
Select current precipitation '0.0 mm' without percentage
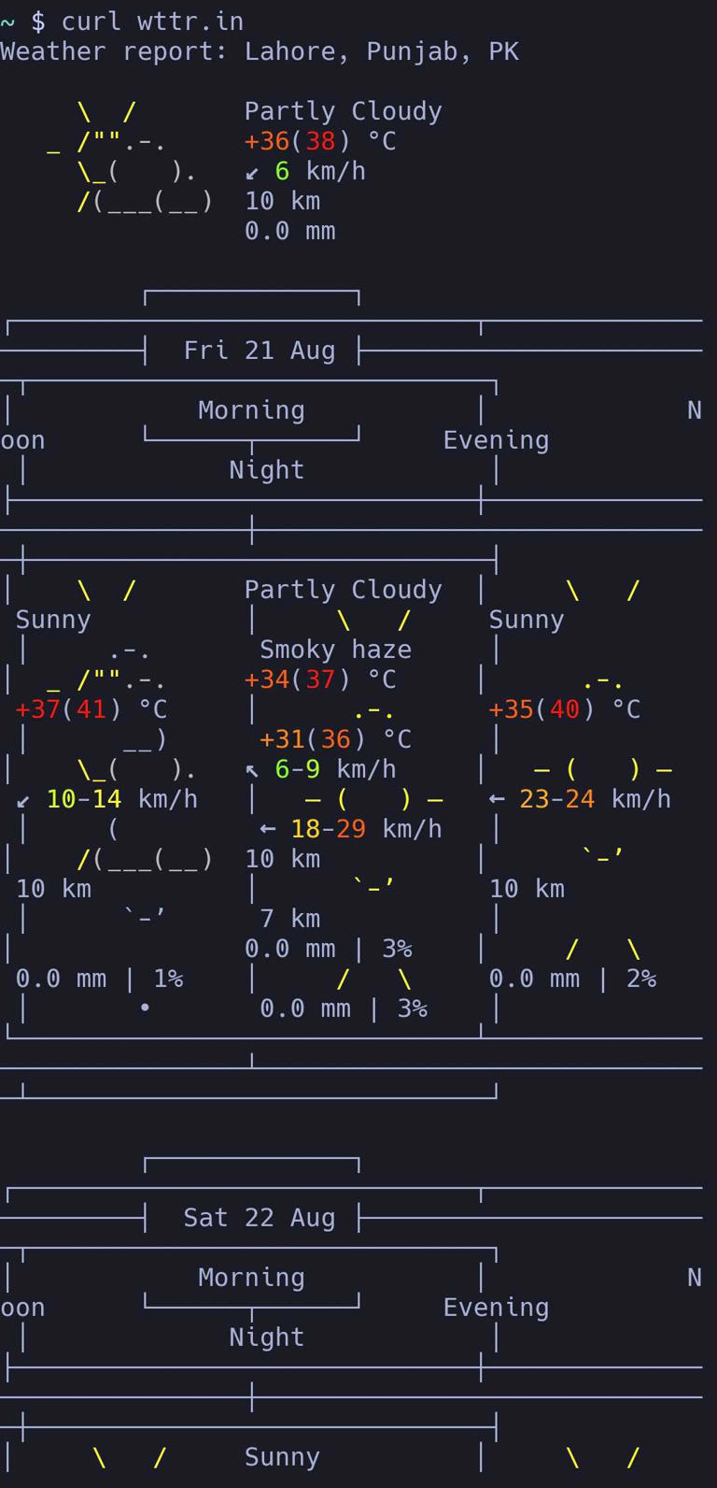coord(289,231)
